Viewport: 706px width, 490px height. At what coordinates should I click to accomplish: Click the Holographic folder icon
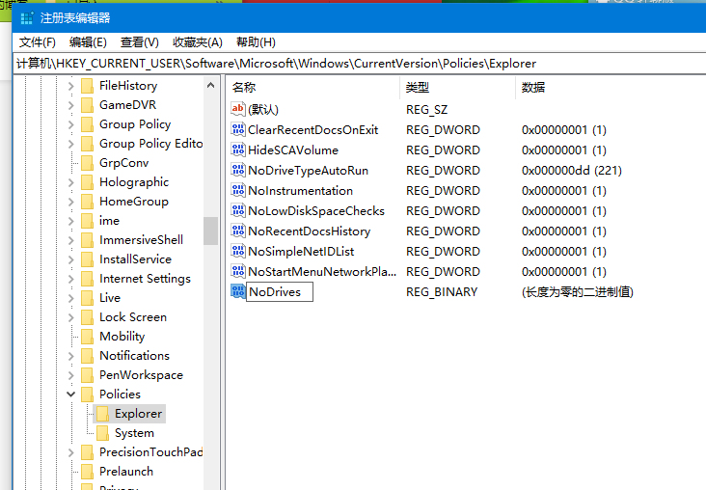[x=88, y=182]
